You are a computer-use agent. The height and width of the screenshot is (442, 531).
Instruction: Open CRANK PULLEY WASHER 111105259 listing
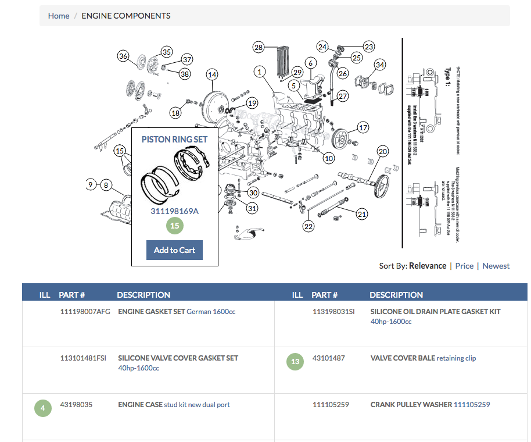click(x=430, y=404)
